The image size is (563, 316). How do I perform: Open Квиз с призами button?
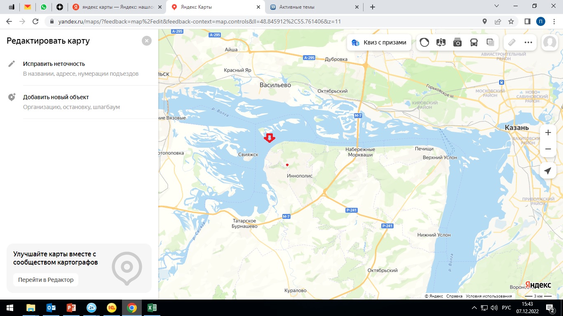click(379, 42)
